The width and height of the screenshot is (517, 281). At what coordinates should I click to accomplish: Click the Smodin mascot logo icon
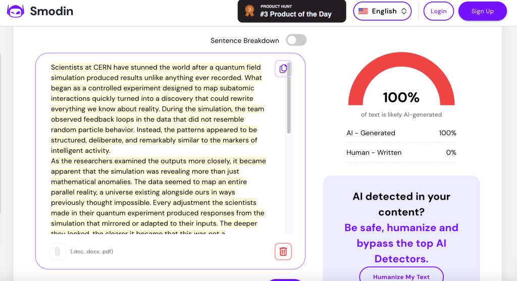pyautogui.click(x=15, y=11)
